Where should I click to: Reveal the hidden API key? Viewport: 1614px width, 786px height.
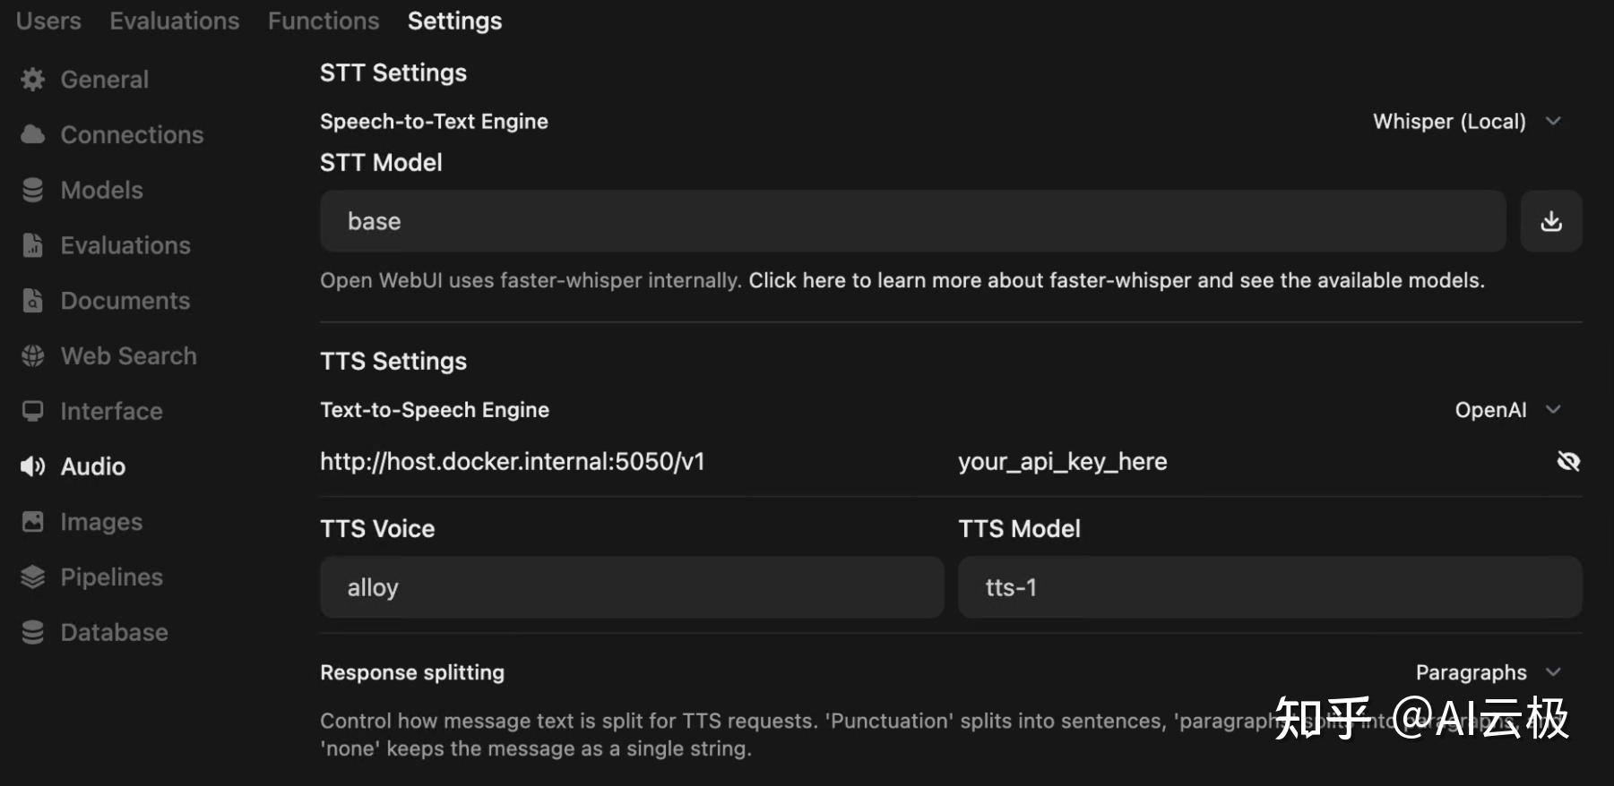click(1568, 461)
